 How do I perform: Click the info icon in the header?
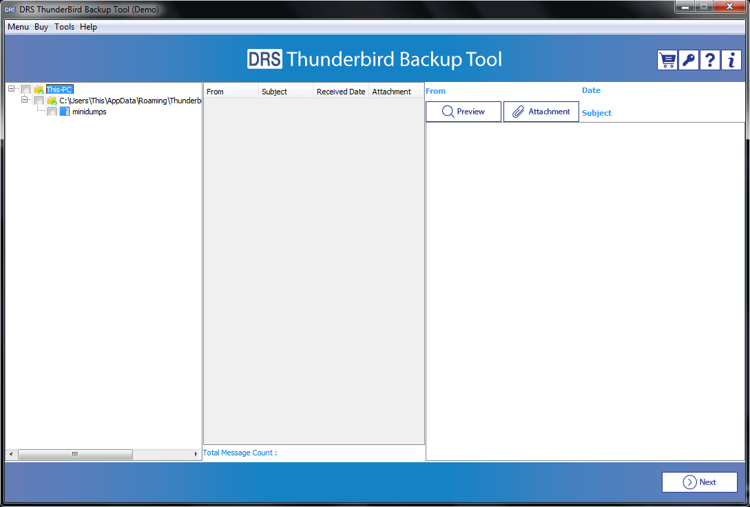731,60
